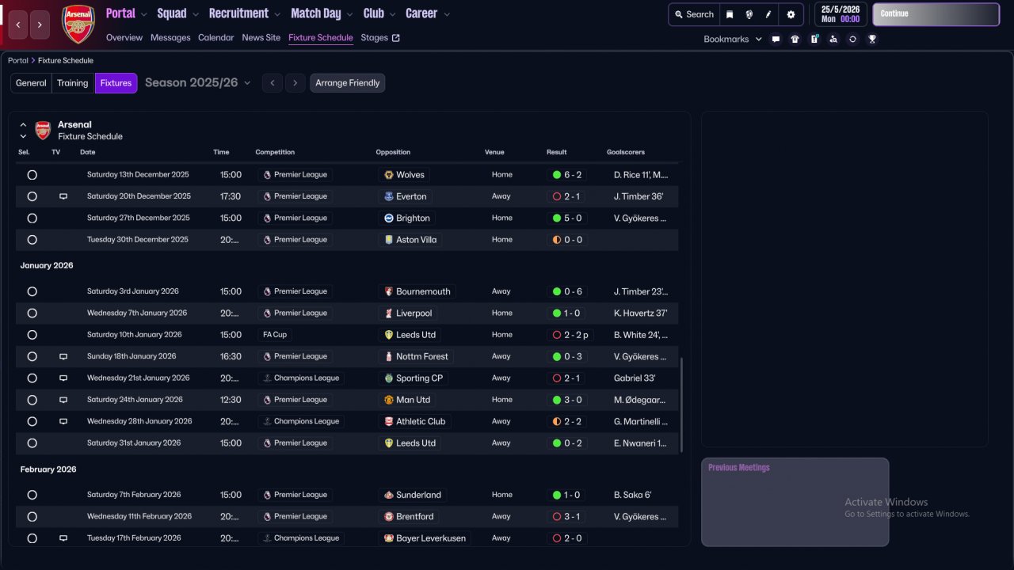Open the Season 2025/26 dropdown
This screenshot has height=570, width=1014.
[198, 83]
